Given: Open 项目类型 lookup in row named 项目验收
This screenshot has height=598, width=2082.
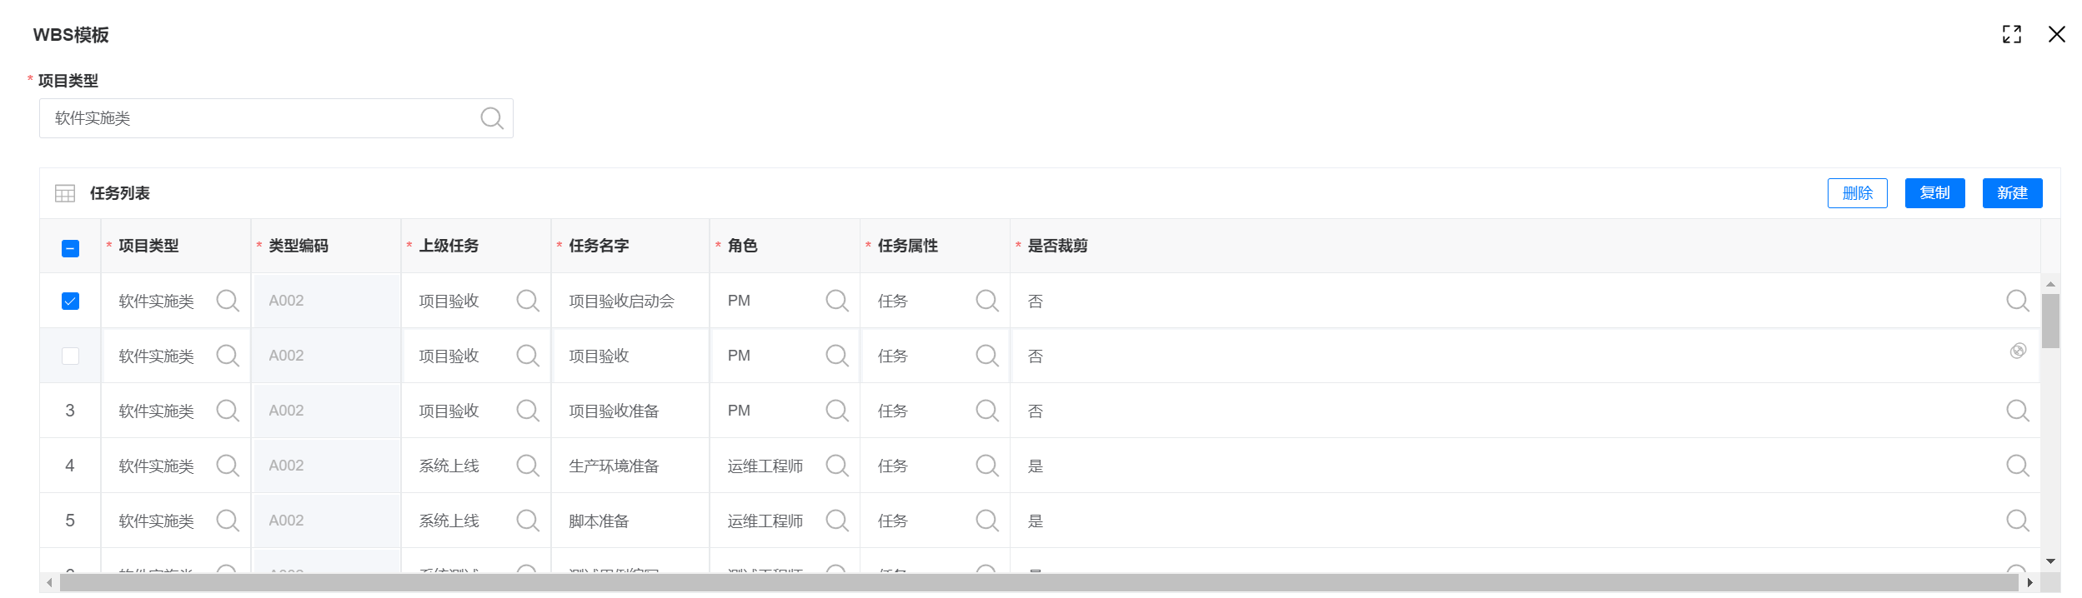Looking at the screenshot, I should [228, 356].
